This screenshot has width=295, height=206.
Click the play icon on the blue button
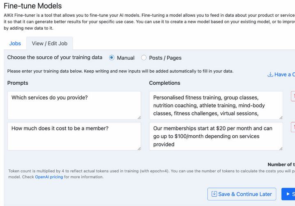(x=288, y=194)
